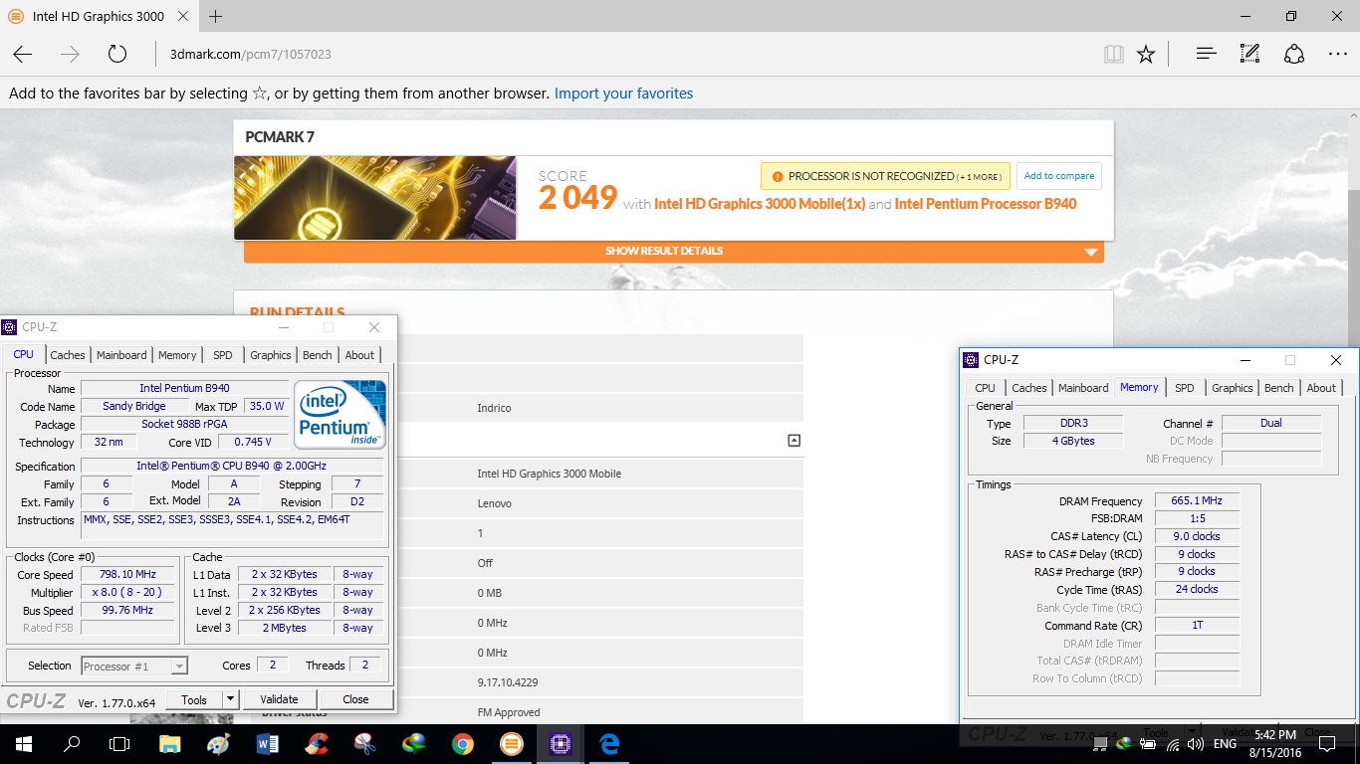Screen dimensions: 1360x764
Task: Click the Close button in left CPU-Z
Action: point(355,699)
